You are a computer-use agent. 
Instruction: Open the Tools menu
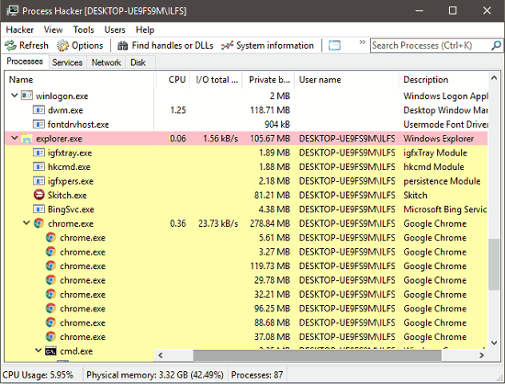tap(84, 30)
